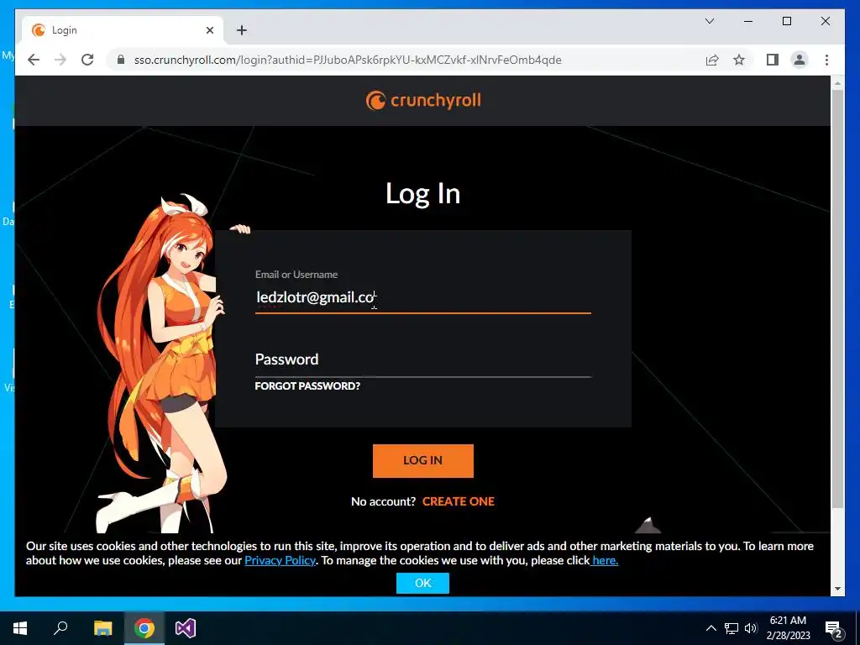
Task: Open the Windows Start menu
Action: pos(20,628)
